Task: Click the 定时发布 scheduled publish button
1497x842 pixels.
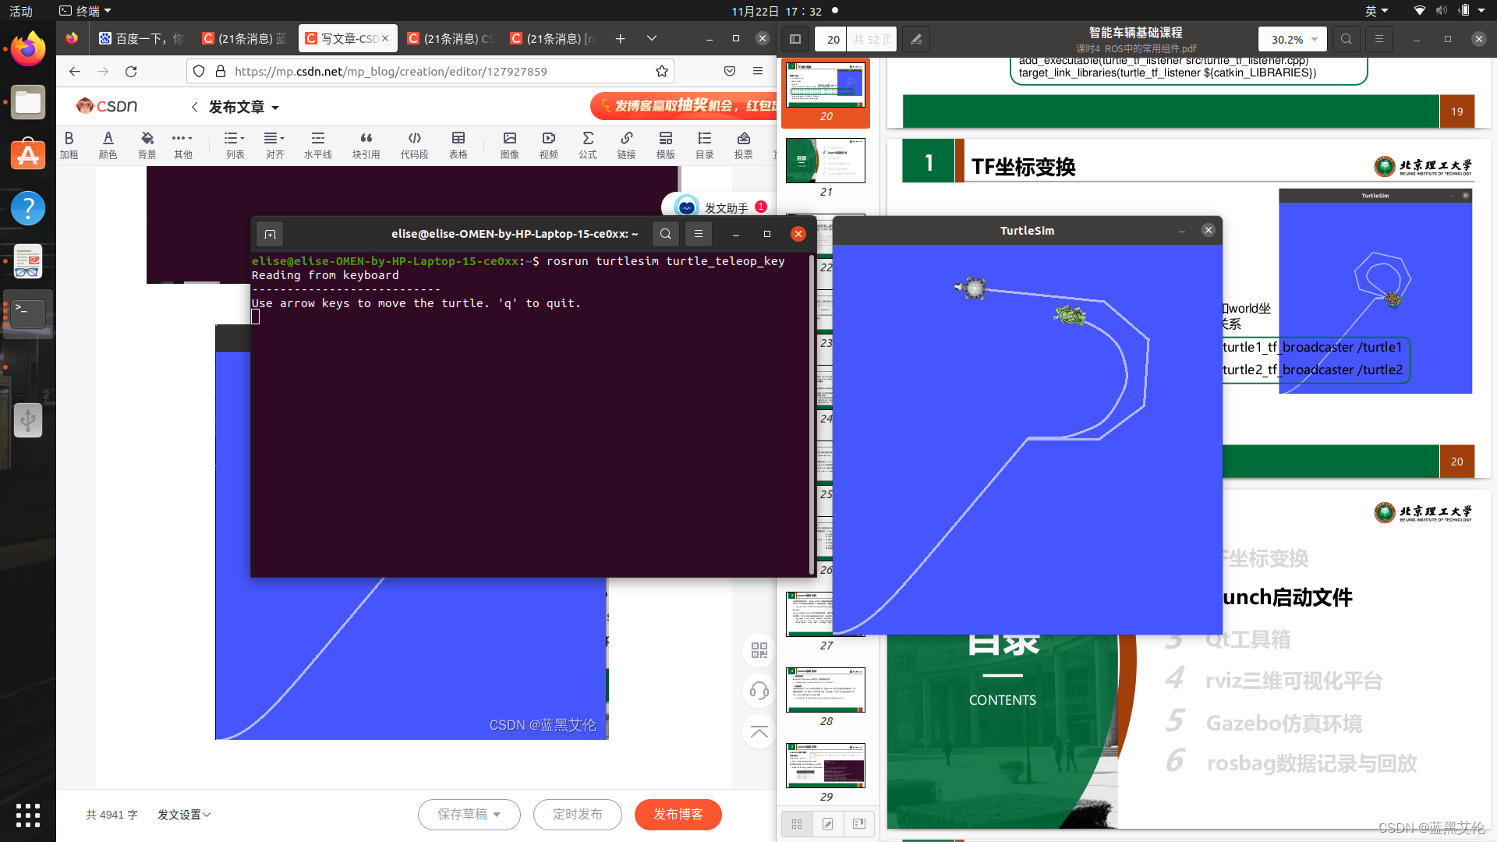Action: 577,815
